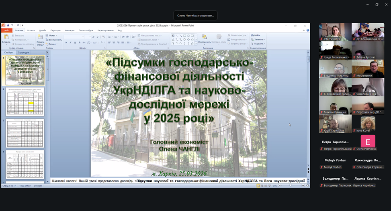Click the Create slide (Создать слайд) icon
The image size is (391, 211).
40,37
